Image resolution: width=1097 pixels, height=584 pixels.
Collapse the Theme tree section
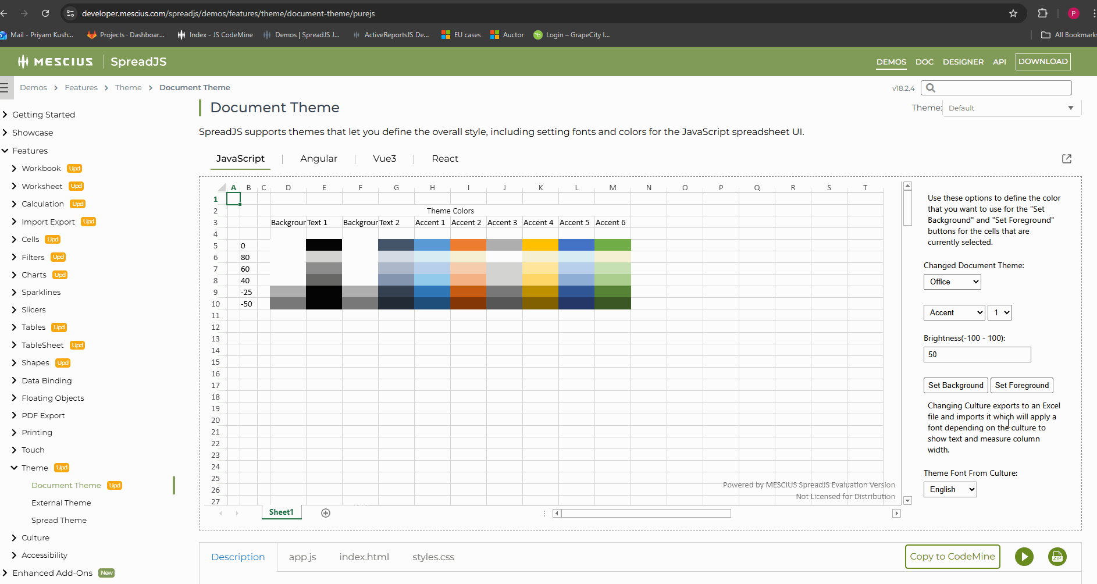(x=14, y=468)
